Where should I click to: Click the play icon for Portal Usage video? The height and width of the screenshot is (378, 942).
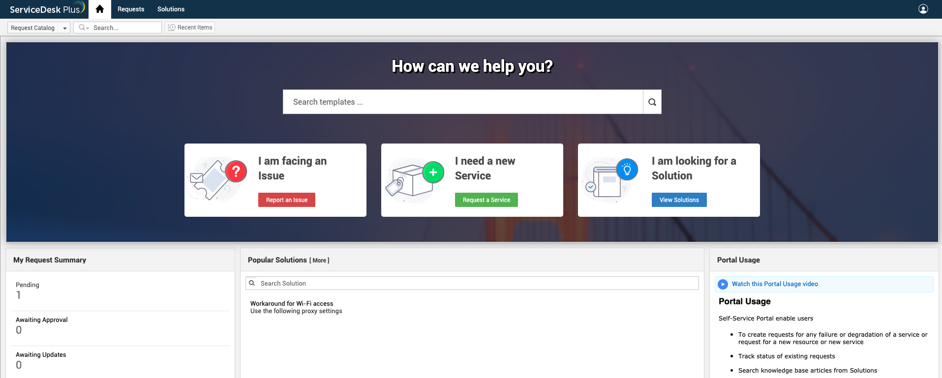(723, 284)
